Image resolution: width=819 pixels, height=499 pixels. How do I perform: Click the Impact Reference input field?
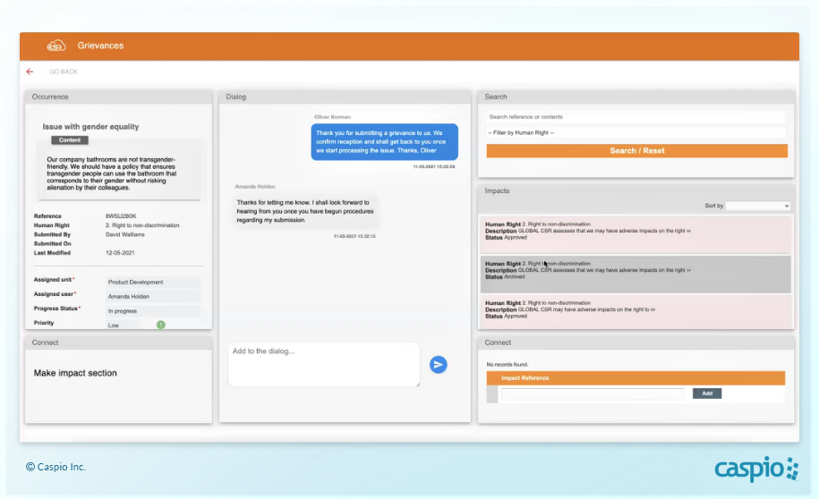592,393
